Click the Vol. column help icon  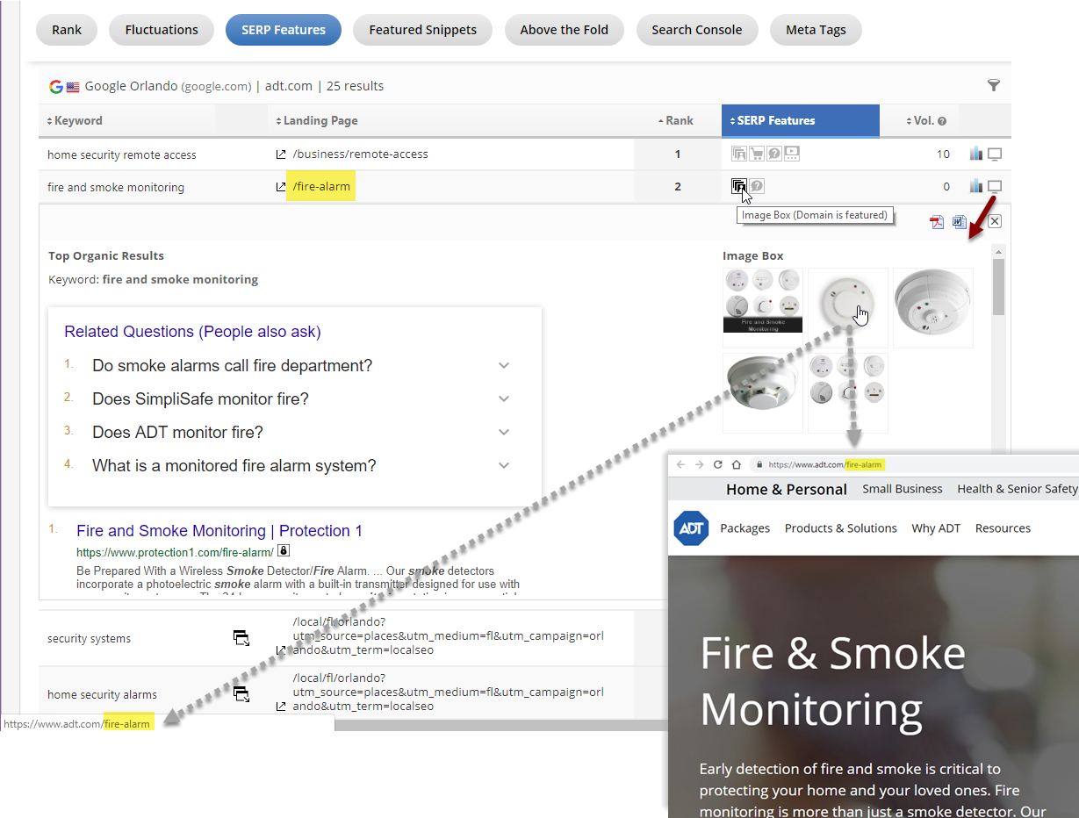tap(942, 121)
